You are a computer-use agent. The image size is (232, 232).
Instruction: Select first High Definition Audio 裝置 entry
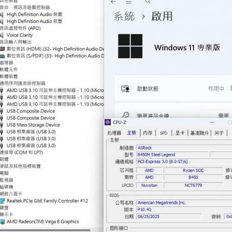point(34,14)
